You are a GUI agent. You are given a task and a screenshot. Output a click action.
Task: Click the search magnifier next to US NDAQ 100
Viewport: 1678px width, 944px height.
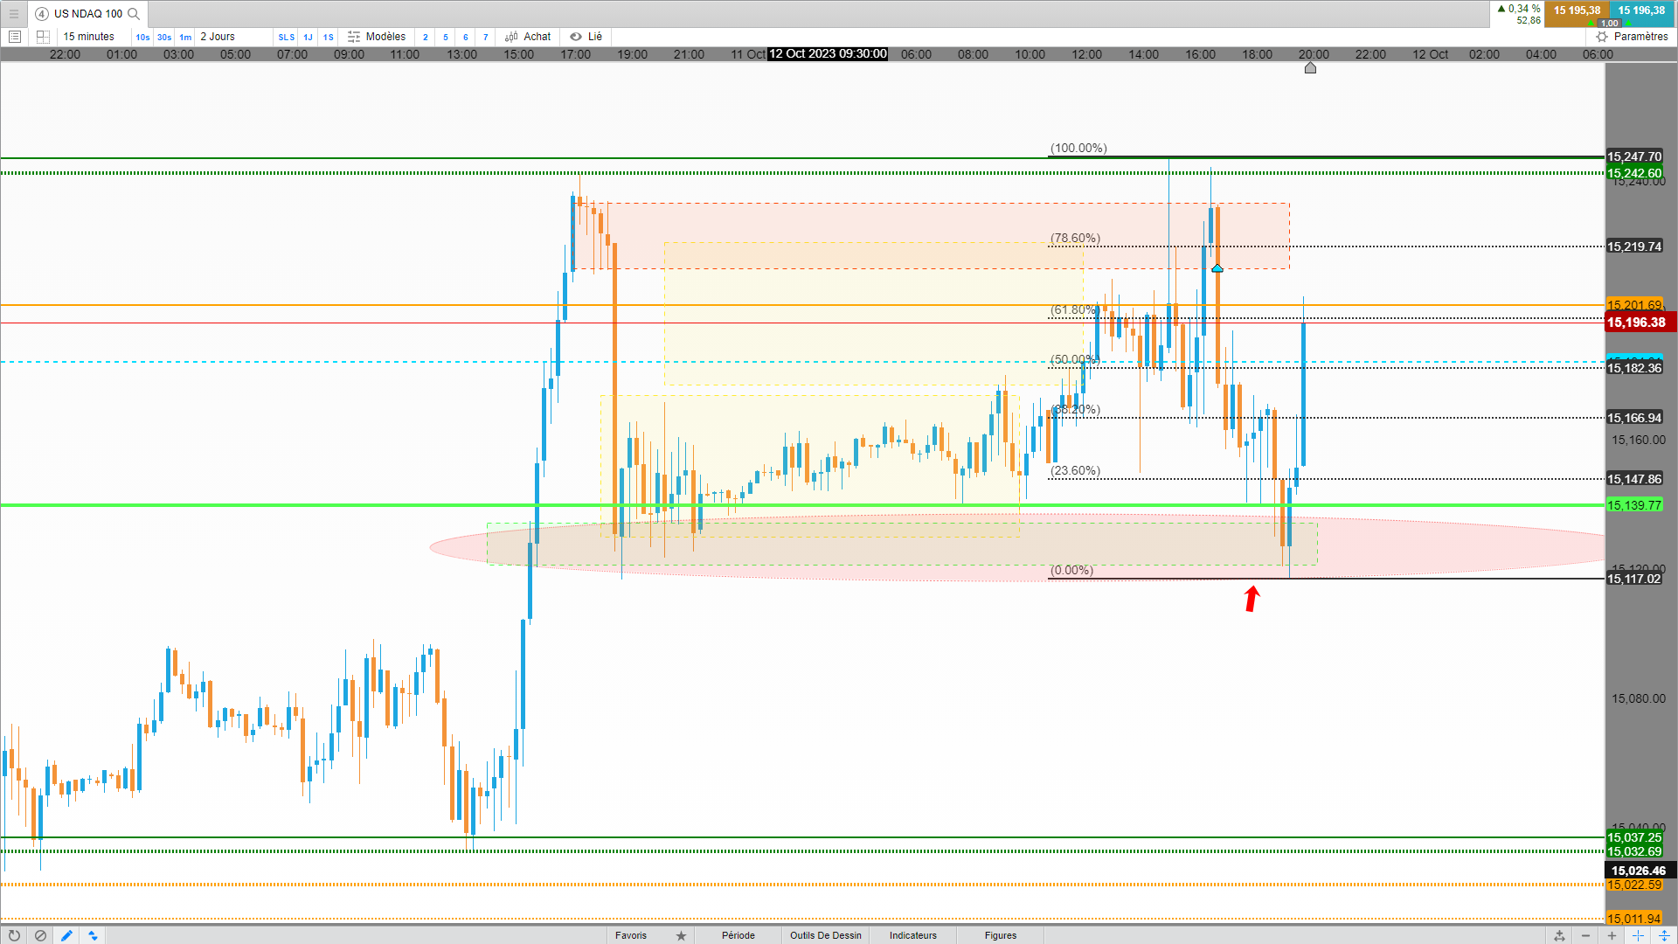coord(134,13)
